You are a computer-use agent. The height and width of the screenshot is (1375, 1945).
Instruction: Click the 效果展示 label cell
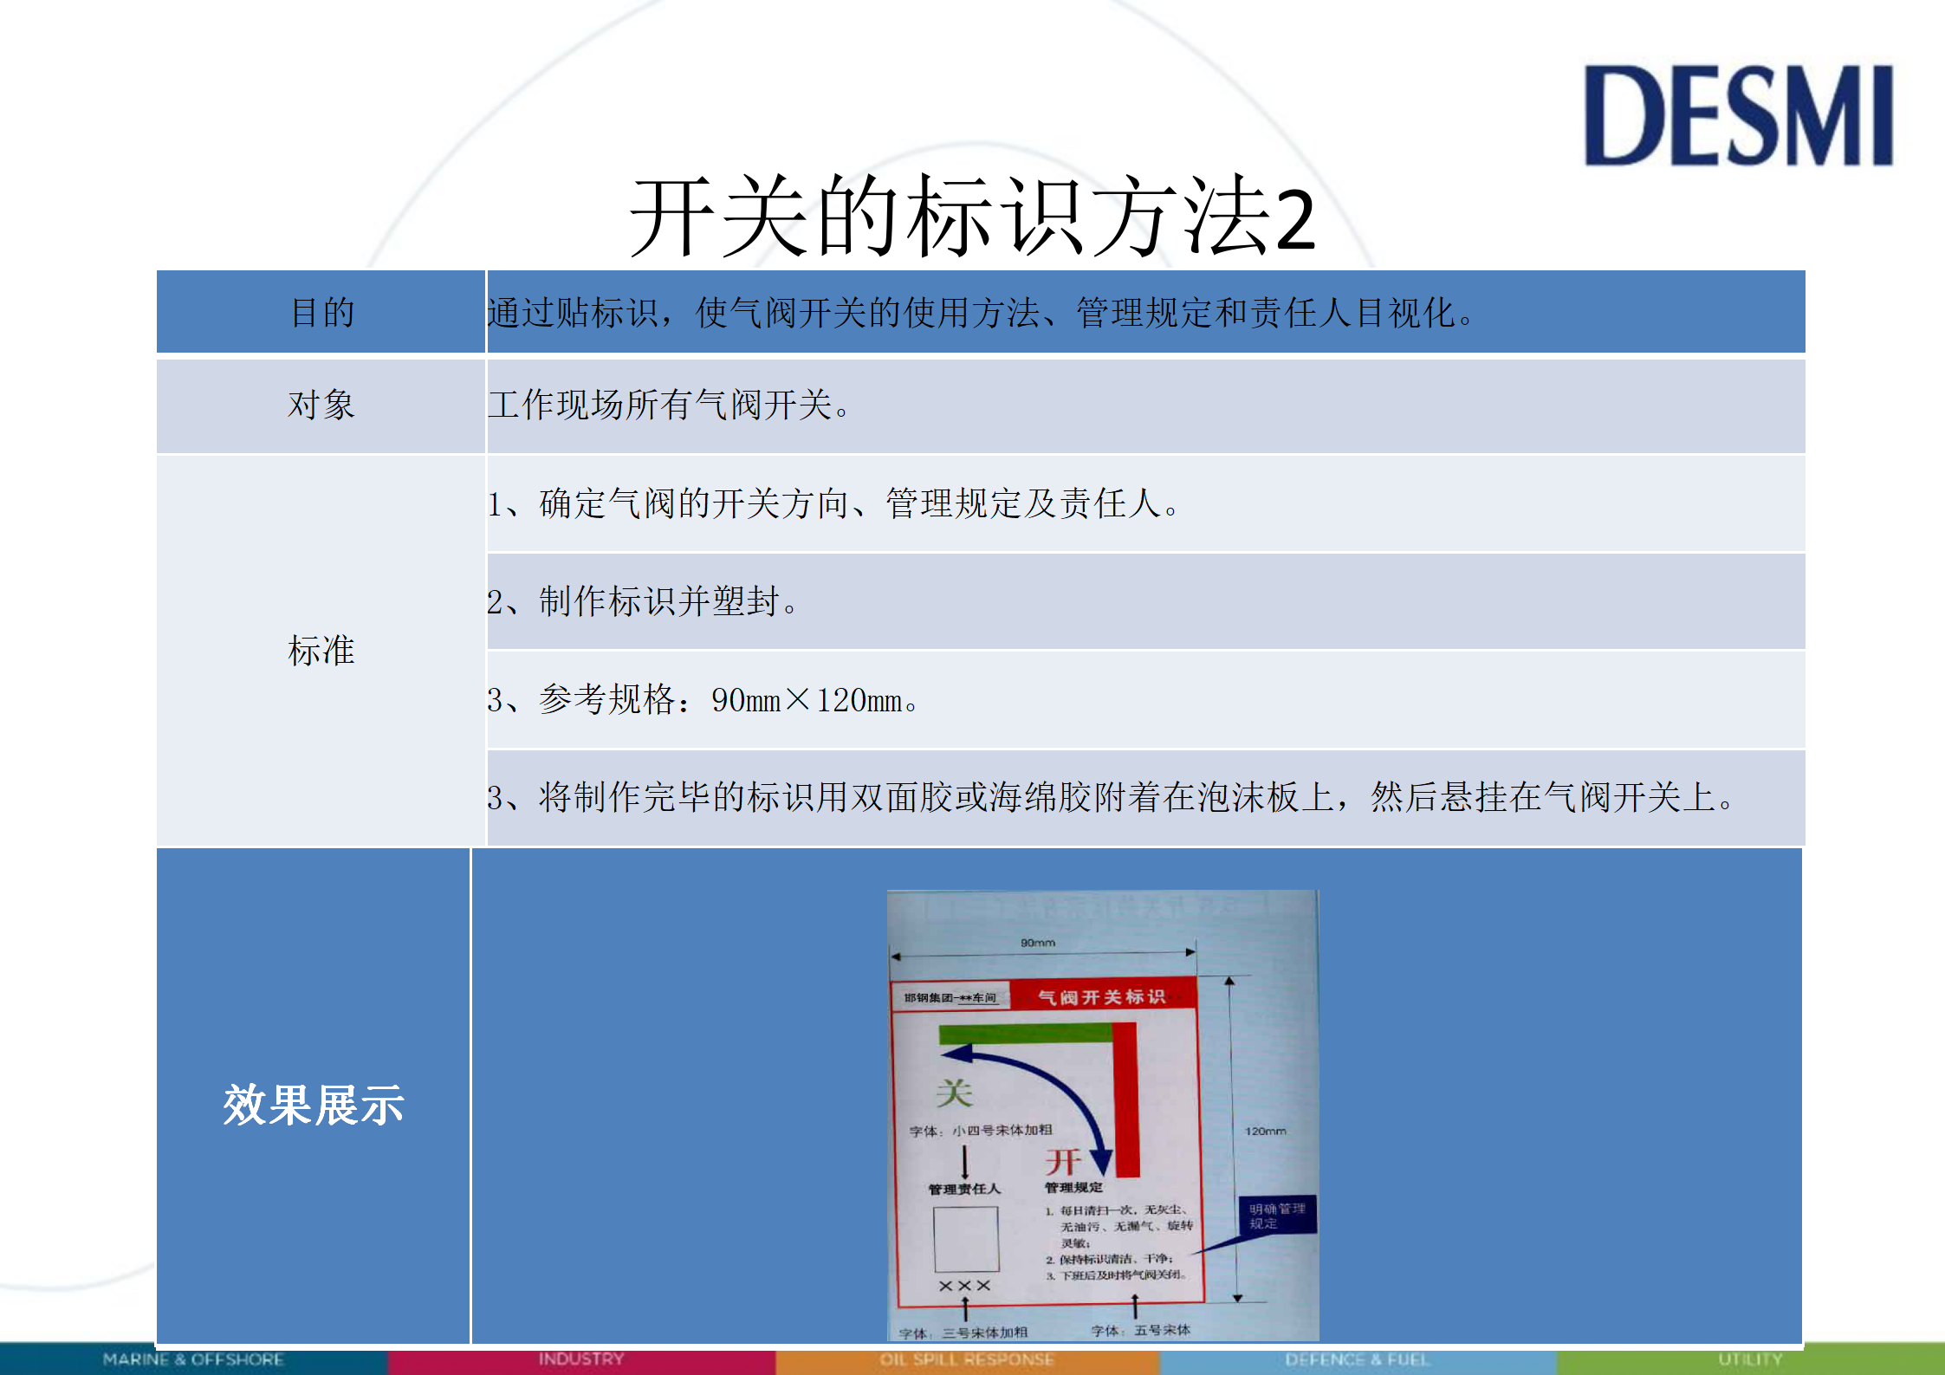pos(314,1096)
